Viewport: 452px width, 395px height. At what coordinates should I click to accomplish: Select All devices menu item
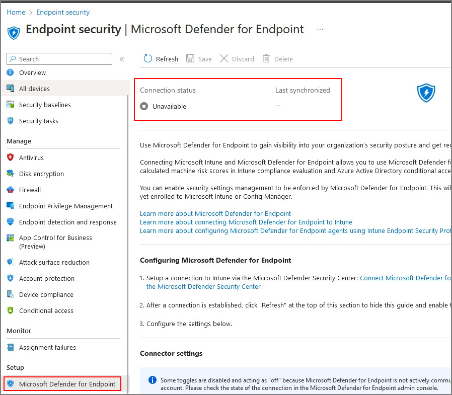(66, 89)
